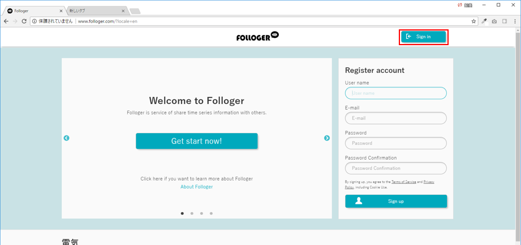Click the browser back arrow
Screen dimensions: 521x245
6,21
